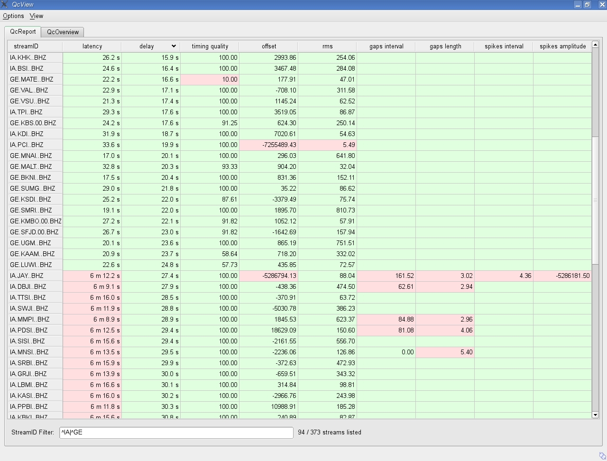Click inside the StreamID Filter input field
This screenshot has height=461, width=607.
(x=176, y=433)
